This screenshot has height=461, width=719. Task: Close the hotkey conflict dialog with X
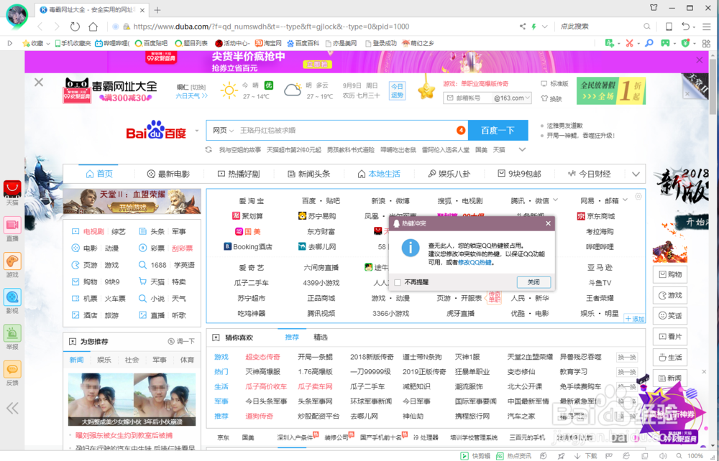(x=549, y=223)
